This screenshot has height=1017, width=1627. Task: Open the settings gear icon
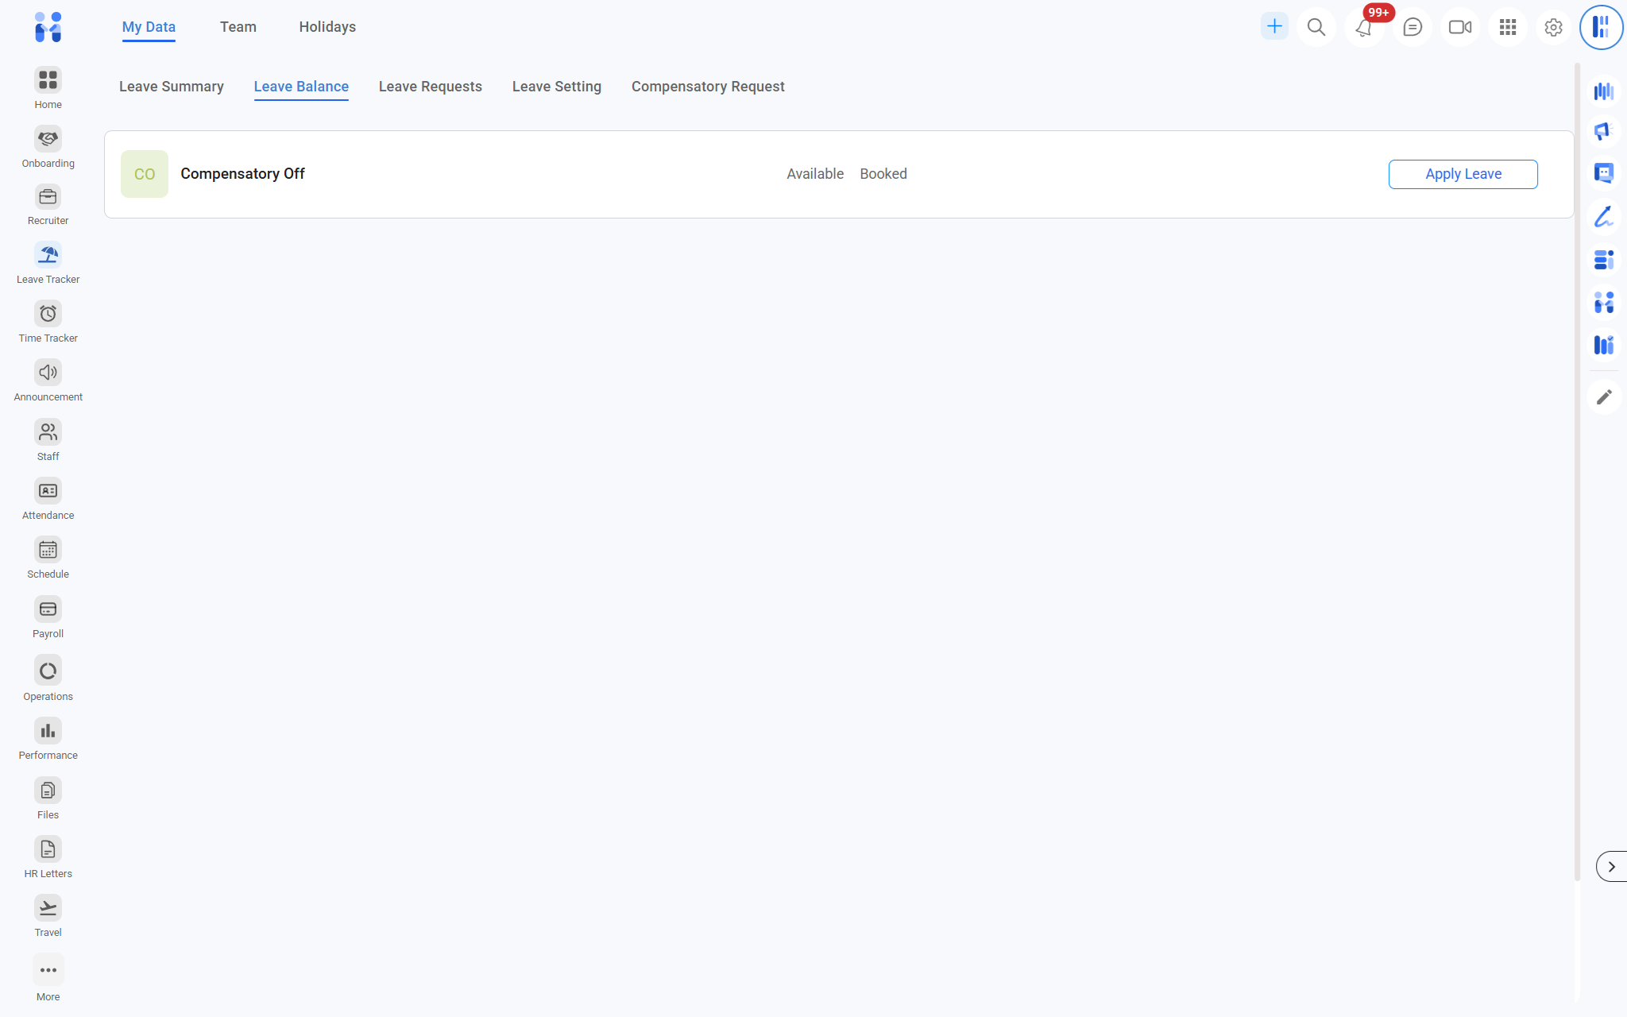coord(1553,28)
